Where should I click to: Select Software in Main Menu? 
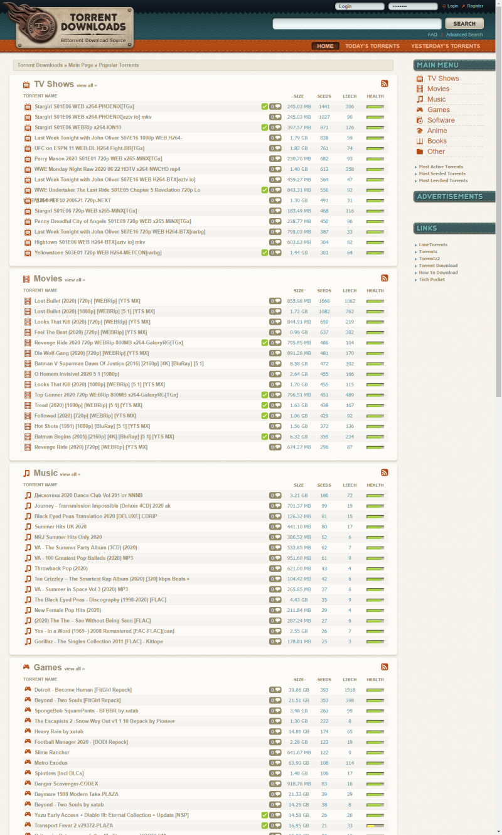point(441,120)
